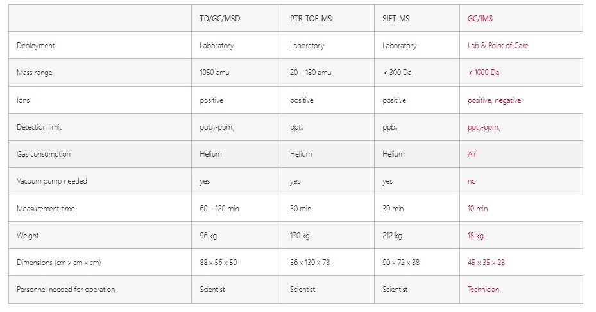
Task: Select the "positive, negative" ions cell
Action: [494, 100]
